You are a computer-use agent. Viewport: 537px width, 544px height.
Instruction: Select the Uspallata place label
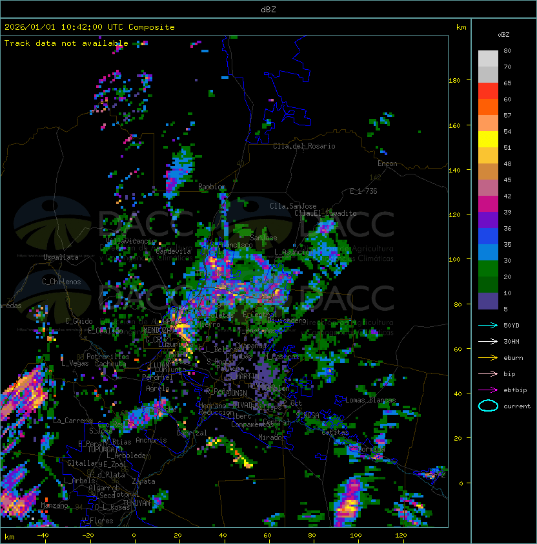(x=61, y=257)
